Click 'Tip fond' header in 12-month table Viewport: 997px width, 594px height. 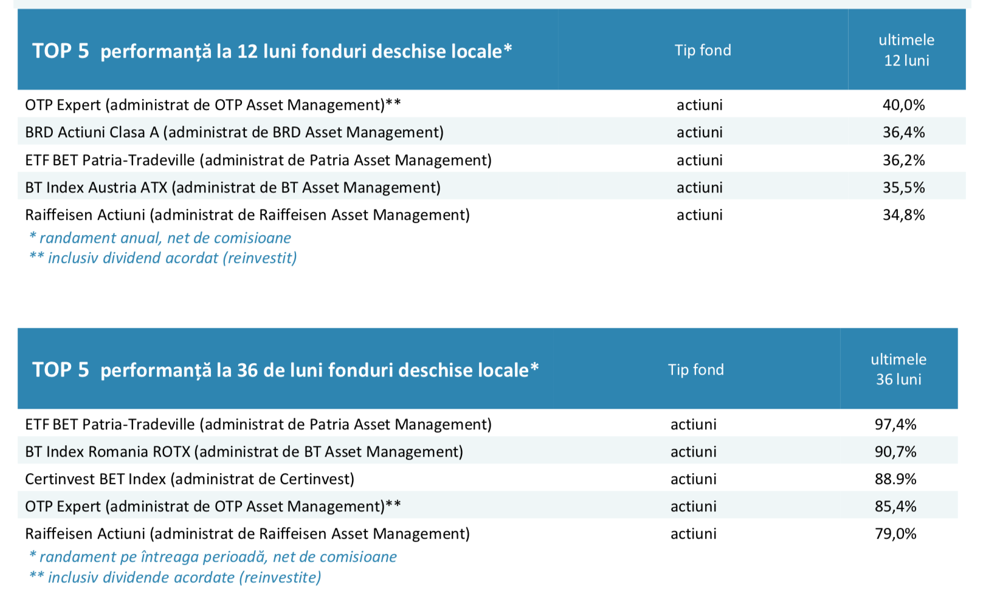point(703,50)
